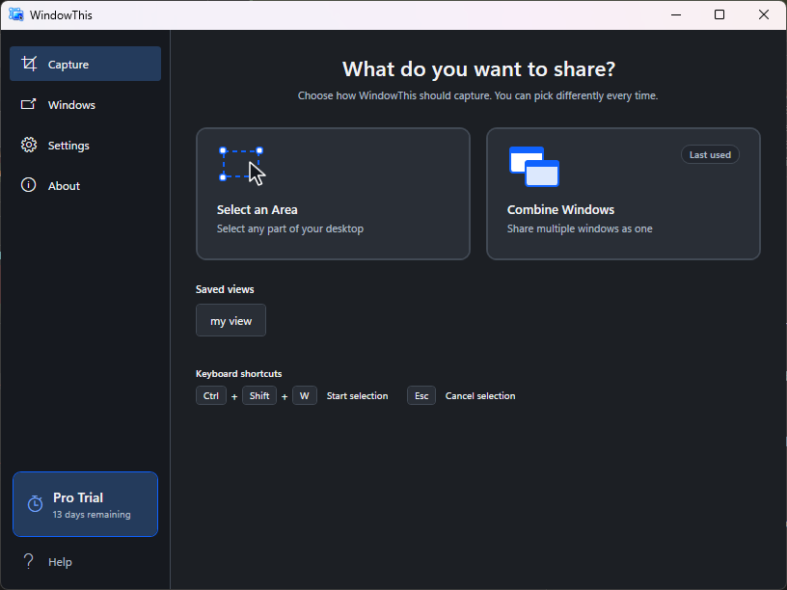Viewport: 787px width, 590px height.
Task: Open the Settings label in sidebar
Action: pos(68,146)
